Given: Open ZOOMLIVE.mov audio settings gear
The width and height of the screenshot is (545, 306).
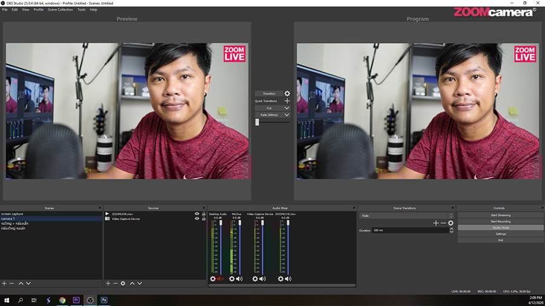Looking at the screenshot, I should 281,279.
